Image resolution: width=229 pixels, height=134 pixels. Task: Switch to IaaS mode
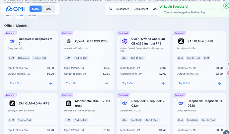pos(48,9)
